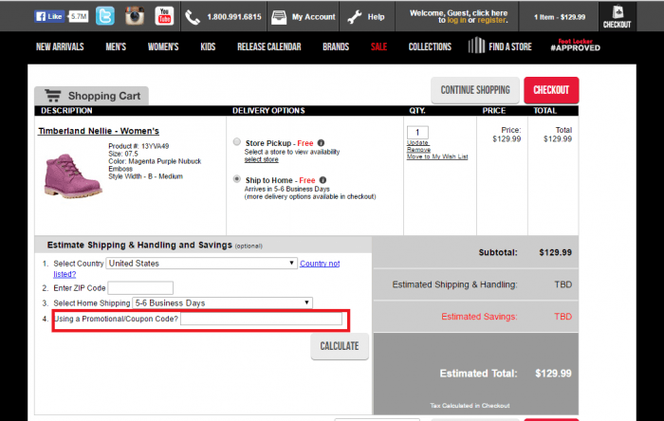Click the Help wrench icon
Viewport: 664px width, 421px height.
(355, 17)
